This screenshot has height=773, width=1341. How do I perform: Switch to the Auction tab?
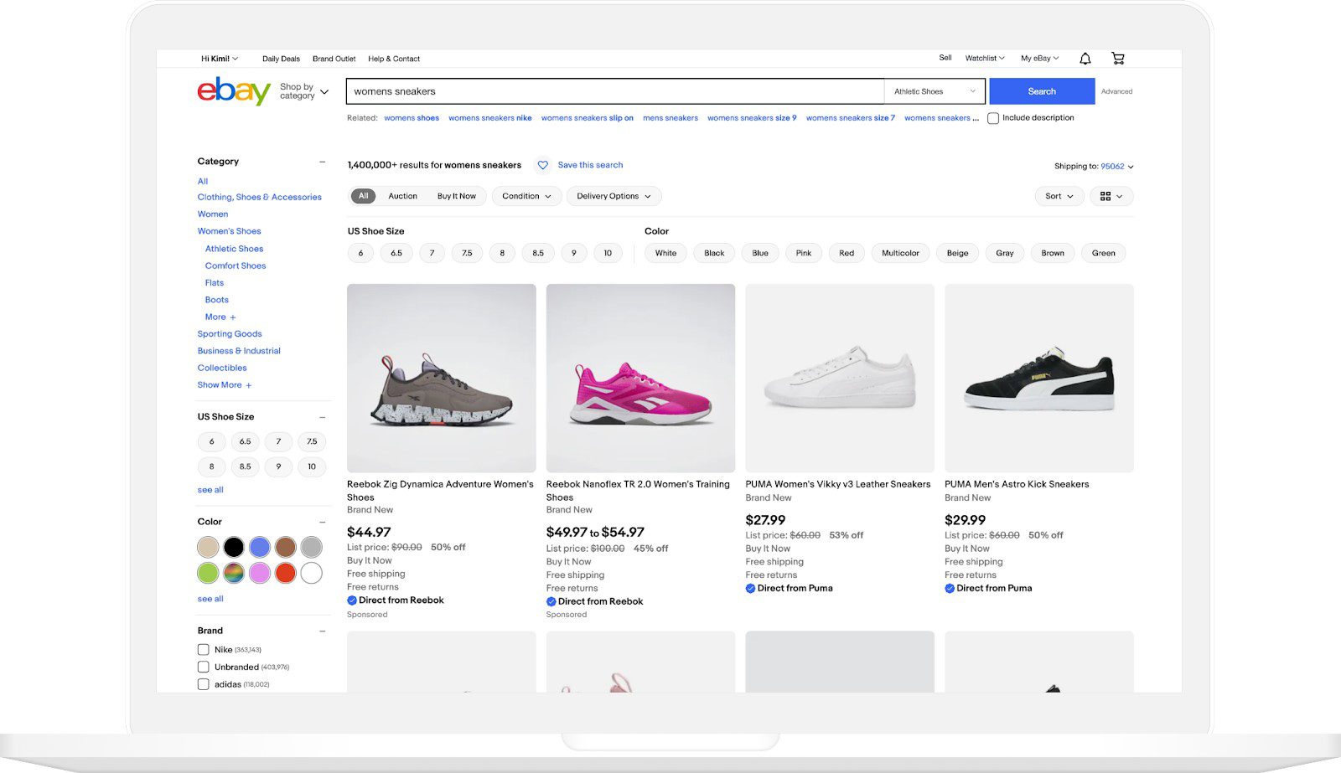click(403, 195)
